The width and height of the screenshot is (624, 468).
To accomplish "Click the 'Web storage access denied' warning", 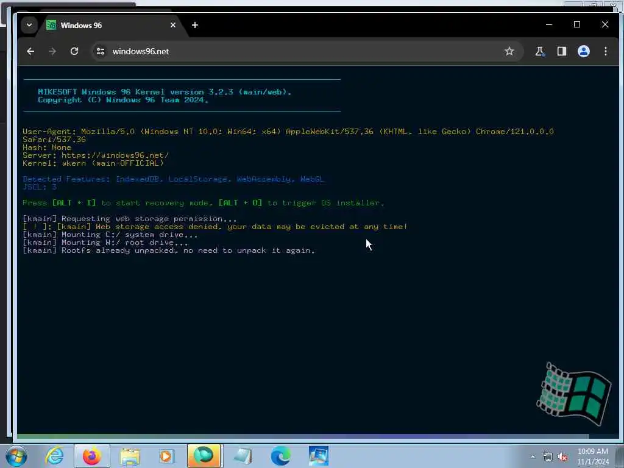I will [215, 227].
